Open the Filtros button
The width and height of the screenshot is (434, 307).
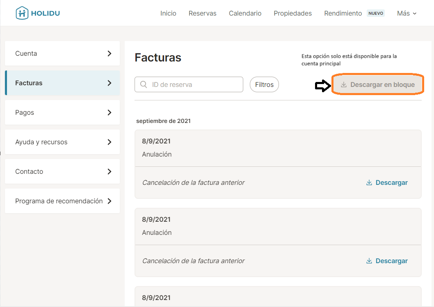264,84
